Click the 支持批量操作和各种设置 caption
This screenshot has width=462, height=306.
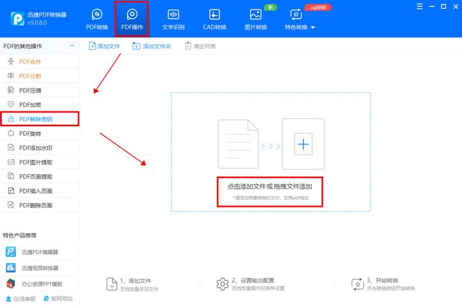click(258, 288)
